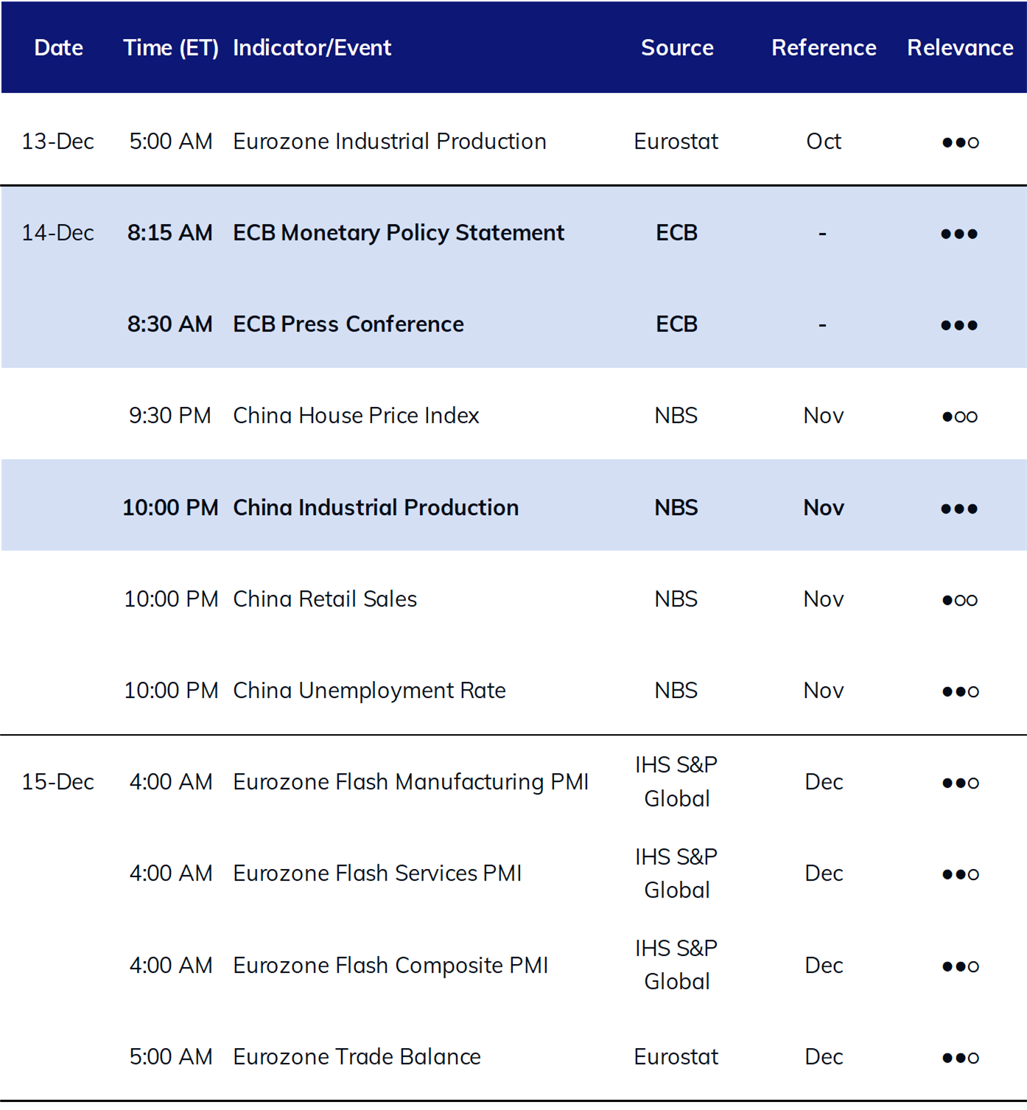Click the 15-Dec date cell
The width and height of the screenshot is (1027, 1110).
[58, 782]
